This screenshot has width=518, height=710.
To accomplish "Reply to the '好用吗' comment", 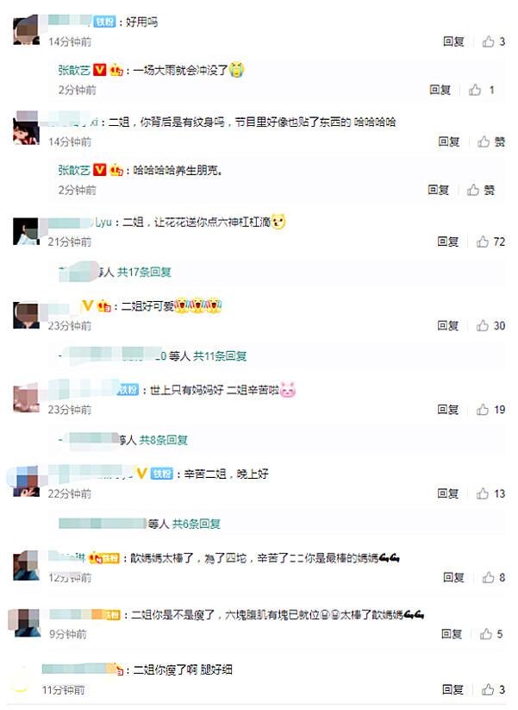I will 453,41.
